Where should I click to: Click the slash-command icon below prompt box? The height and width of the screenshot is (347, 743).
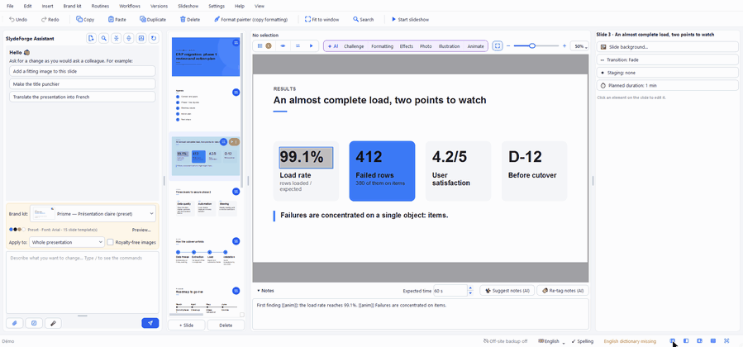[34, 323]
